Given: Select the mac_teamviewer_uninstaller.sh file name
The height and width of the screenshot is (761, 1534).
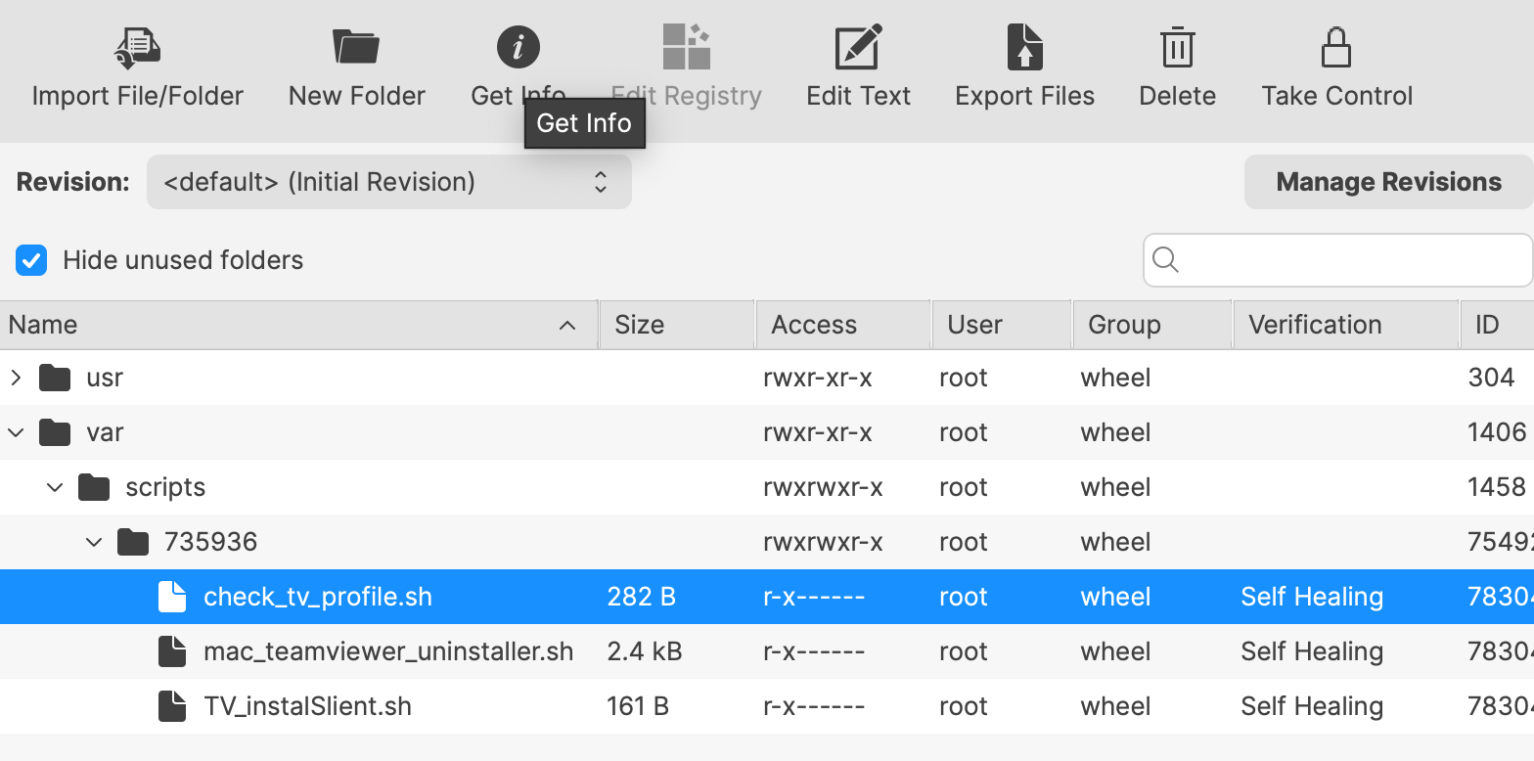Looking at the screenshot, I should (x=388, y=651).
